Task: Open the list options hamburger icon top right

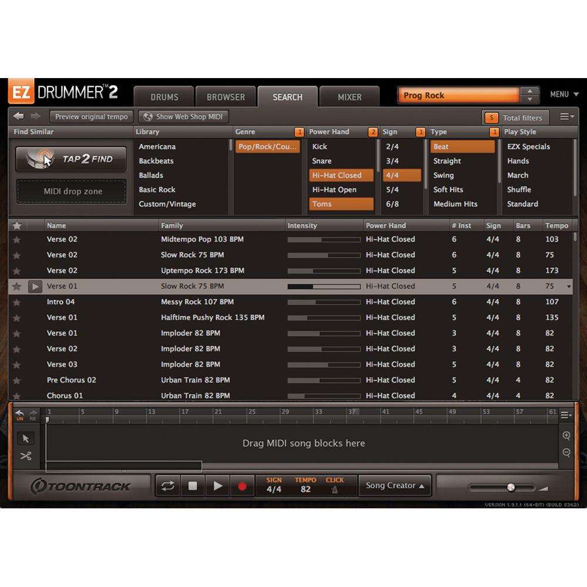Action: pyautogui.click(x=565, y=117)
